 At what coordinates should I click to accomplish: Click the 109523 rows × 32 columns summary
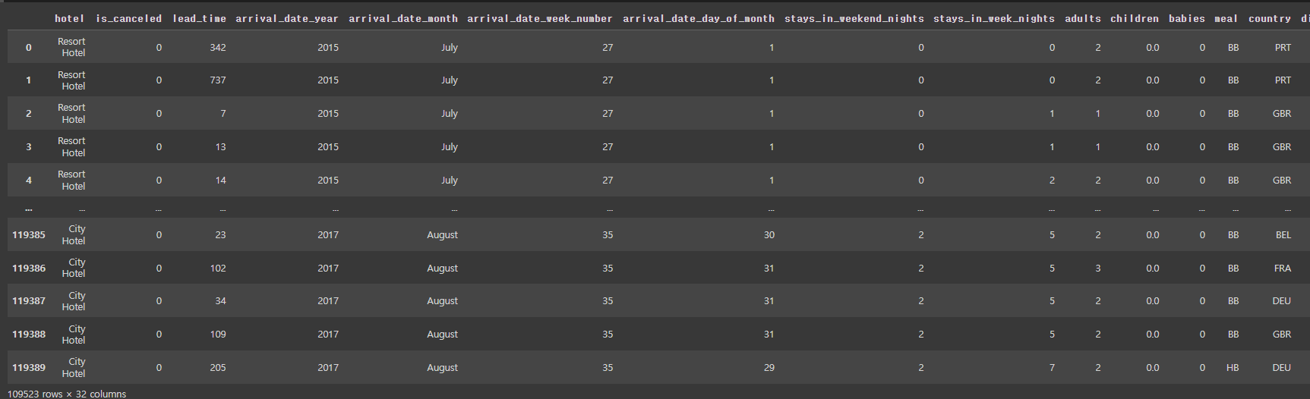(x=67, y=394)
